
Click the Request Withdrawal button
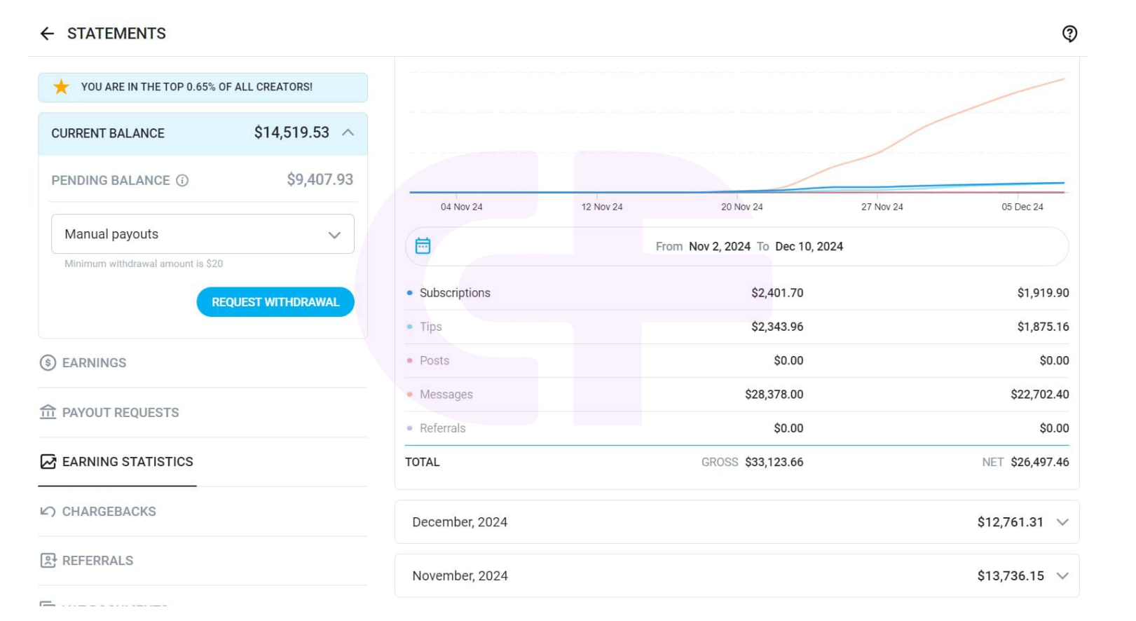[275, 302]
